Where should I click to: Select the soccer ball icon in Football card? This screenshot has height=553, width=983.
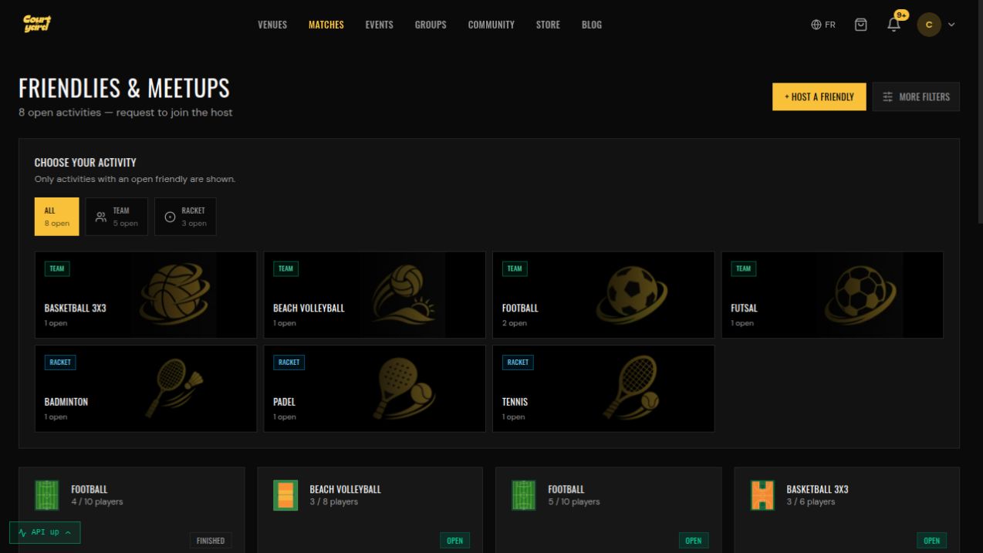pos(632,295)
